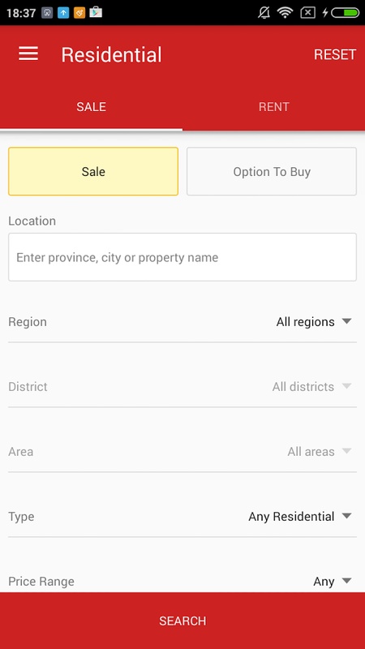Select the Sale listing option
Screen dimensions: 365x649
pyautogui.click(x=93, y=171)
